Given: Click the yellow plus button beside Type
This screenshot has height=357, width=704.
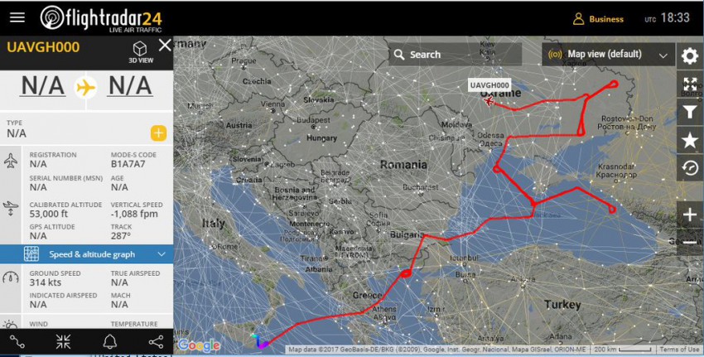Looking at the screenshot, I should pos(158,133).
